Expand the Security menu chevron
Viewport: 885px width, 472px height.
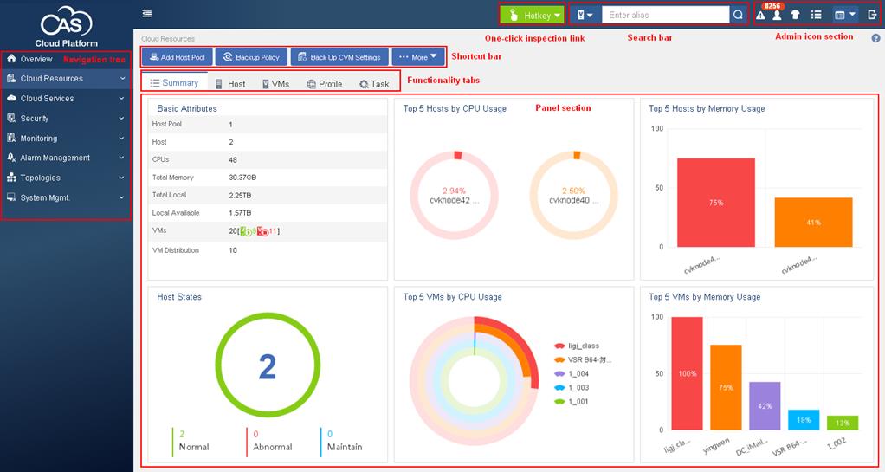coord(122,119)
